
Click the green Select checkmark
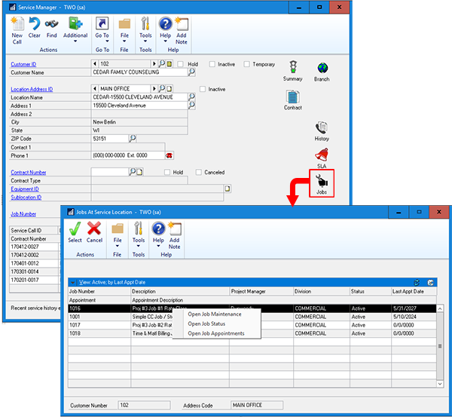[x=75, y=228]
